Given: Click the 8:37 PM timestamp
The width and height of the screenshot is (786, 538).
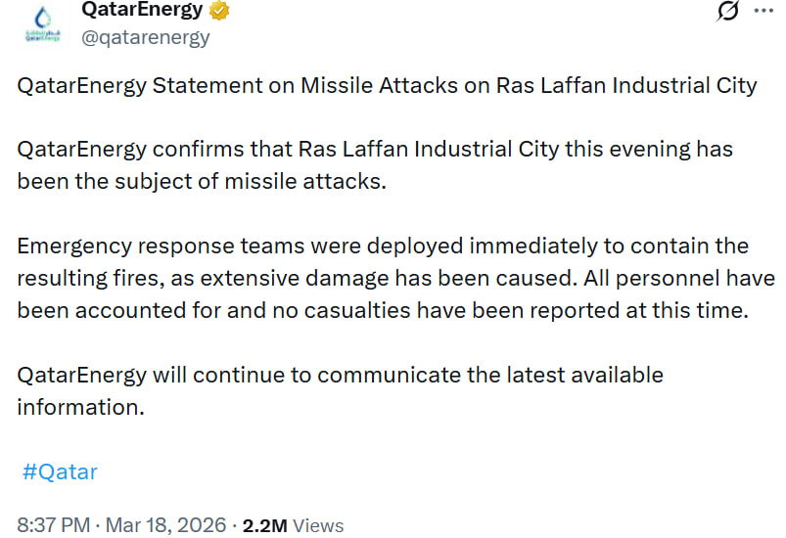Looking at the screenshot, I should point(54,525).
